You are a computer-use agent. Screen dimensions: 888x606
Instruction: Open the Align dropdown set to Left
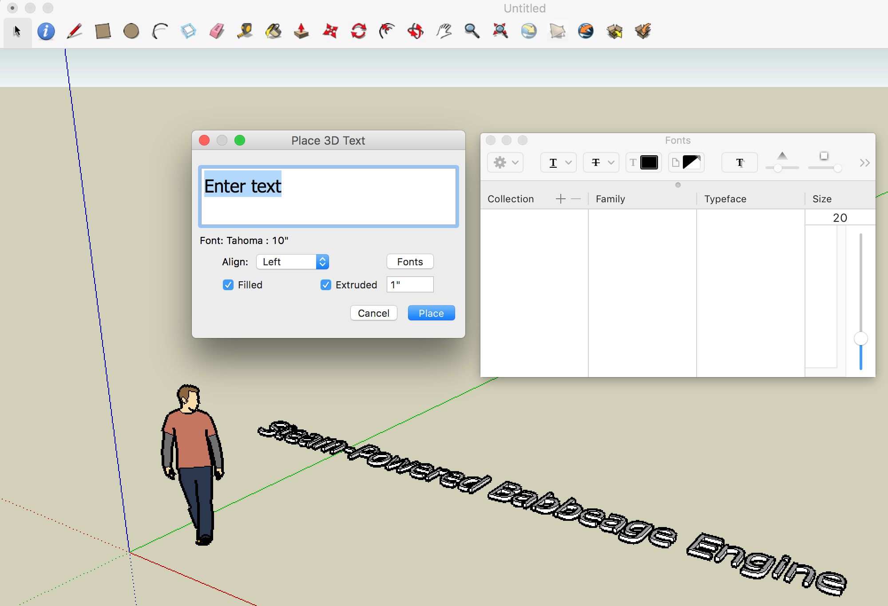click(292, 262)
